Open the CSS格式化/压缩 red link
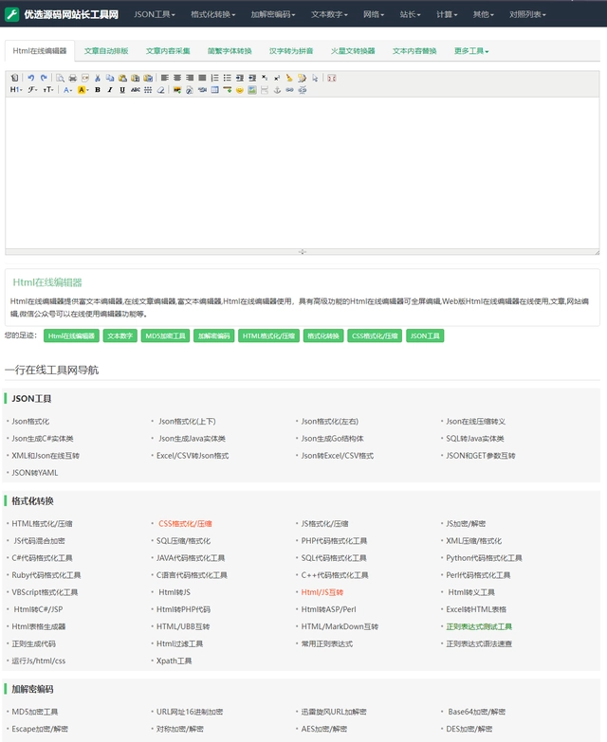The image size is (607, 742). point(184,523)
